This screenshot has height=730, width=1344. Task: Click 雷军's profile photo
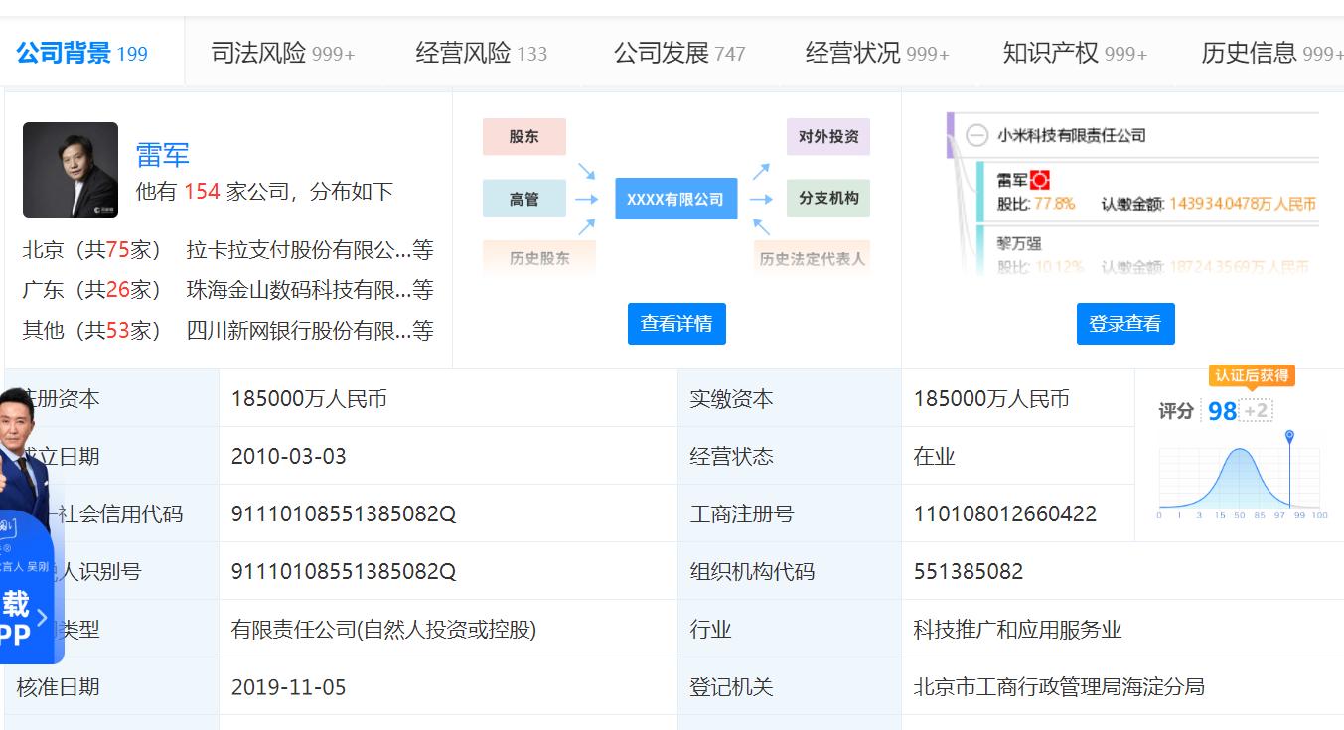[x=70, y=169]
